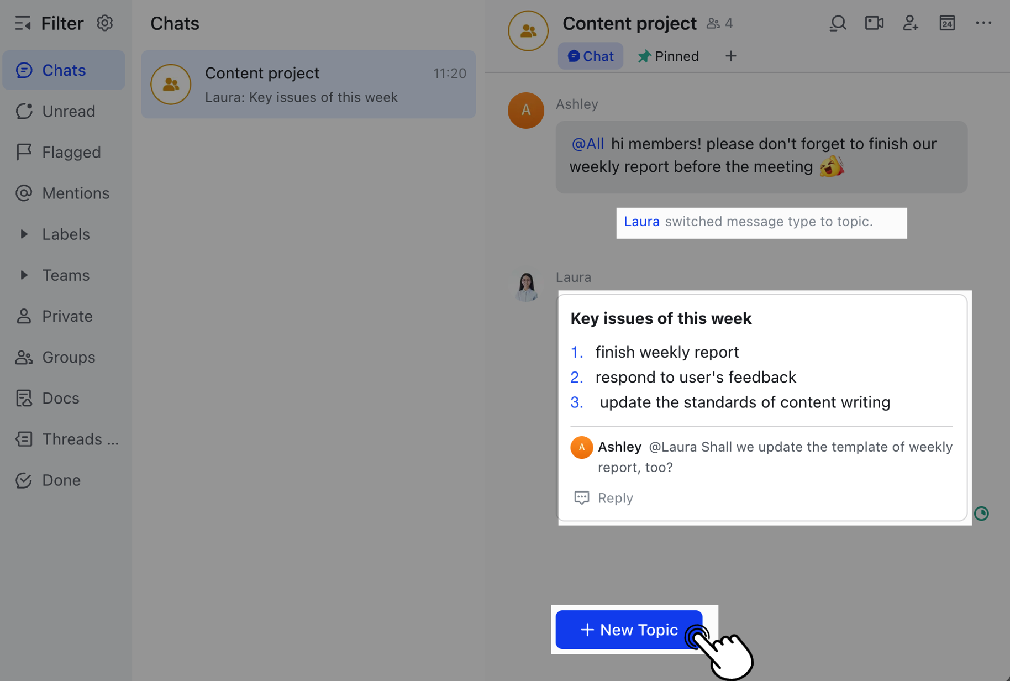Image resolution: width=1010 pixels, height=681 pixels.
Task: View Done messages
Action: point(61,480)
